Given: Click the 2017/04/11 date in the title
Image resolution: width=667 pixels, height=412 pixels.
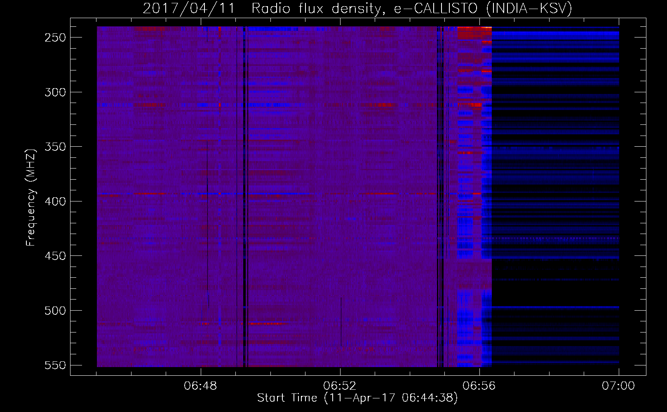Looking at the screenshot, I should [189, 8].
